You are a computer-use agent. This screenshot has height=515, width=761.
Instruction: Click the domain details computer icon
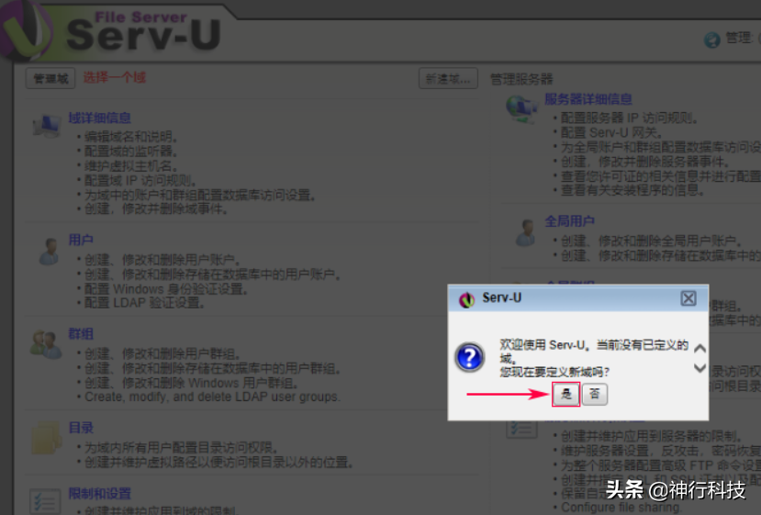point(47,126)
